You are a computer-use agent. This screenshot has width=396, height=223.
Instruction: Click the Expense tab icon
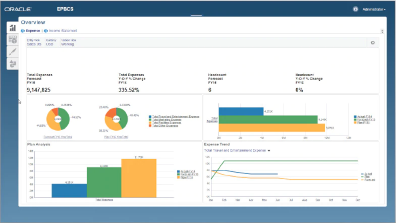click(23, 31)
